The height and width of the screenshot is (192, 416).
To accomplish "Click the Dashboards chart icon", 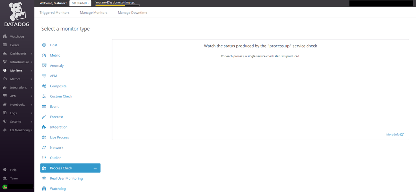I will click(5, 54).
